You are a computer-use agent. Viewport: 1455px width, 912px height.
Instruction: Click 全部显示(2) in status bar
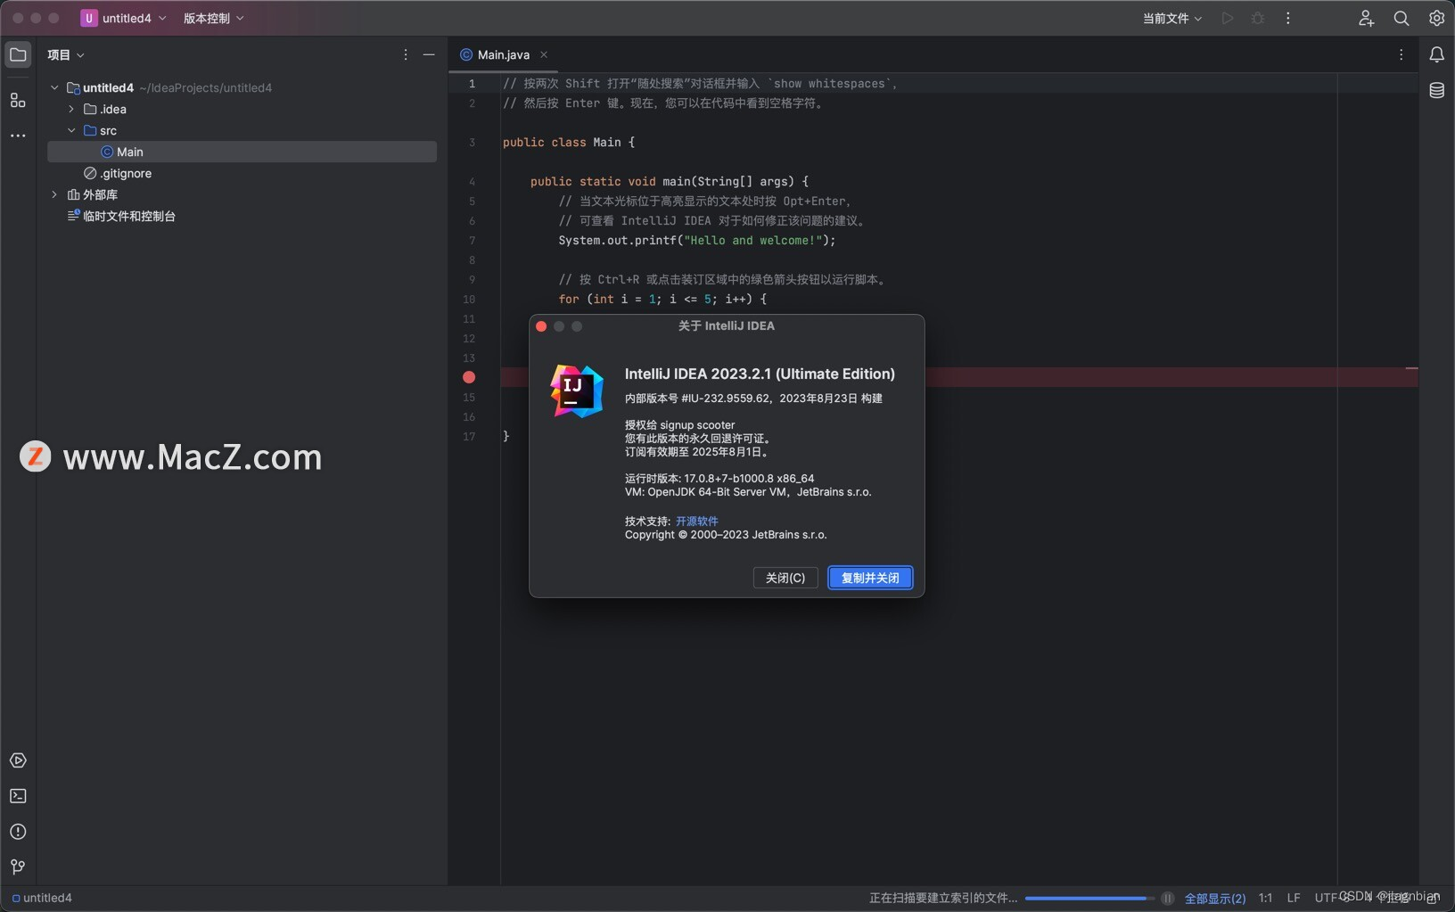click(1215, 898)
